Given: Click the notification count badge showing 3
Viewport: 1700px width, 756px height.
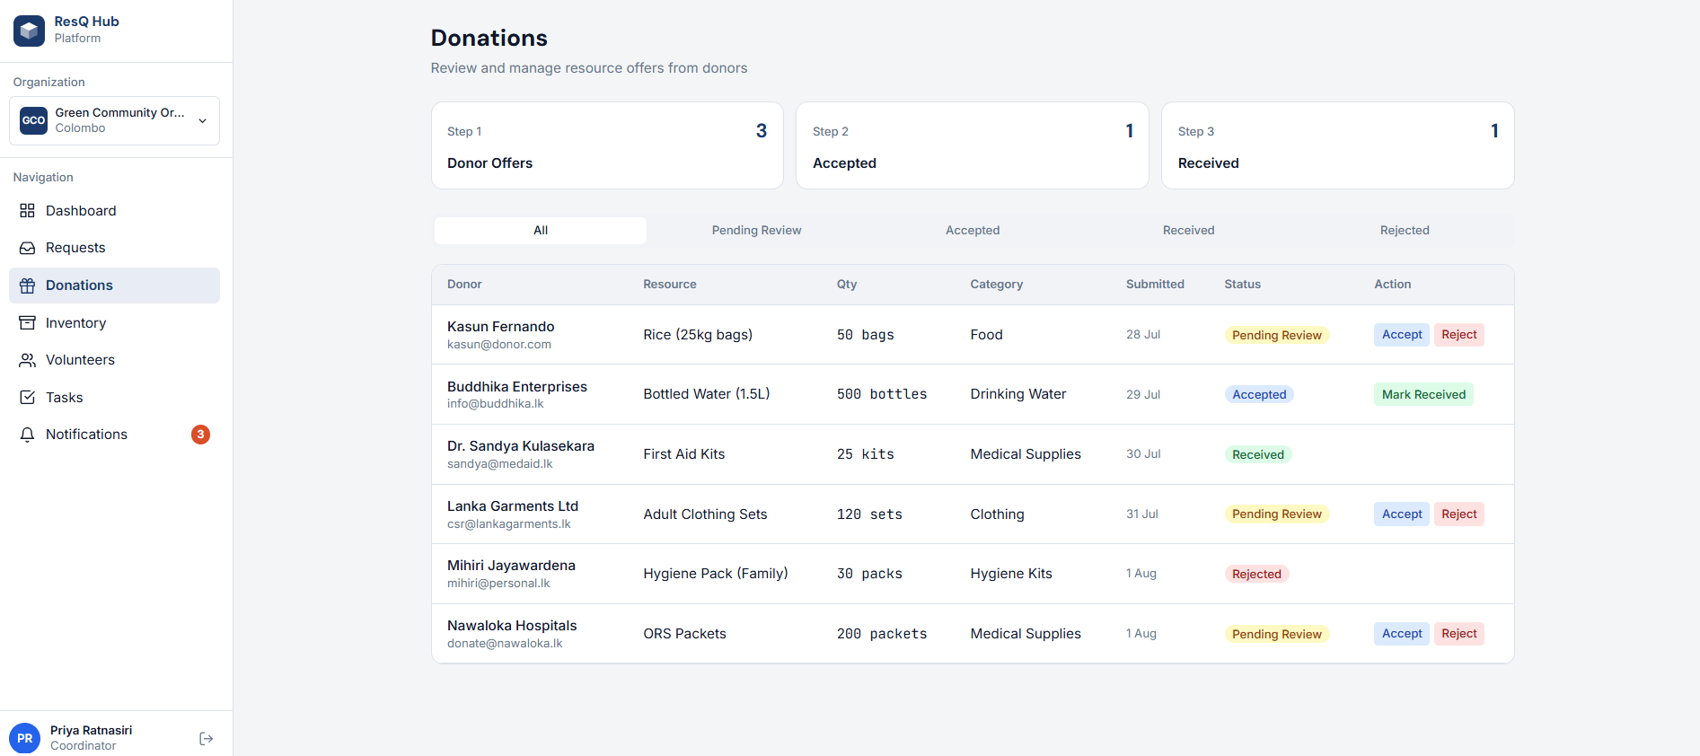Looking at the screenshot, I should 200,435.
